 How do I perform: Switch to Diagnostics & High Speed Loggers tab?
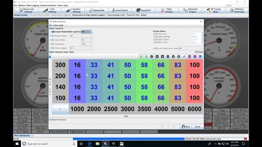pos(89,15)
